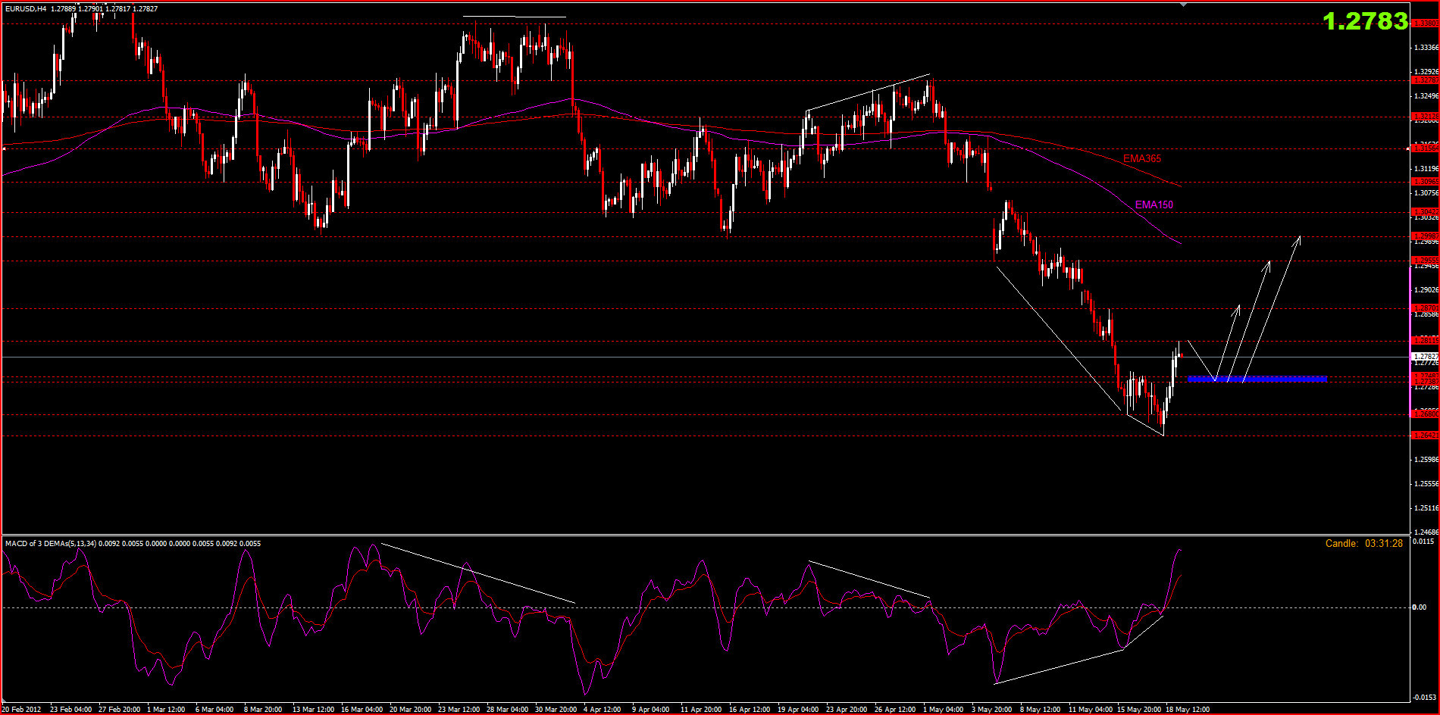This screenshot has width=1440, height=715.
Task: Click the EURUSD,H4 symbol header text
Action: 25,9
